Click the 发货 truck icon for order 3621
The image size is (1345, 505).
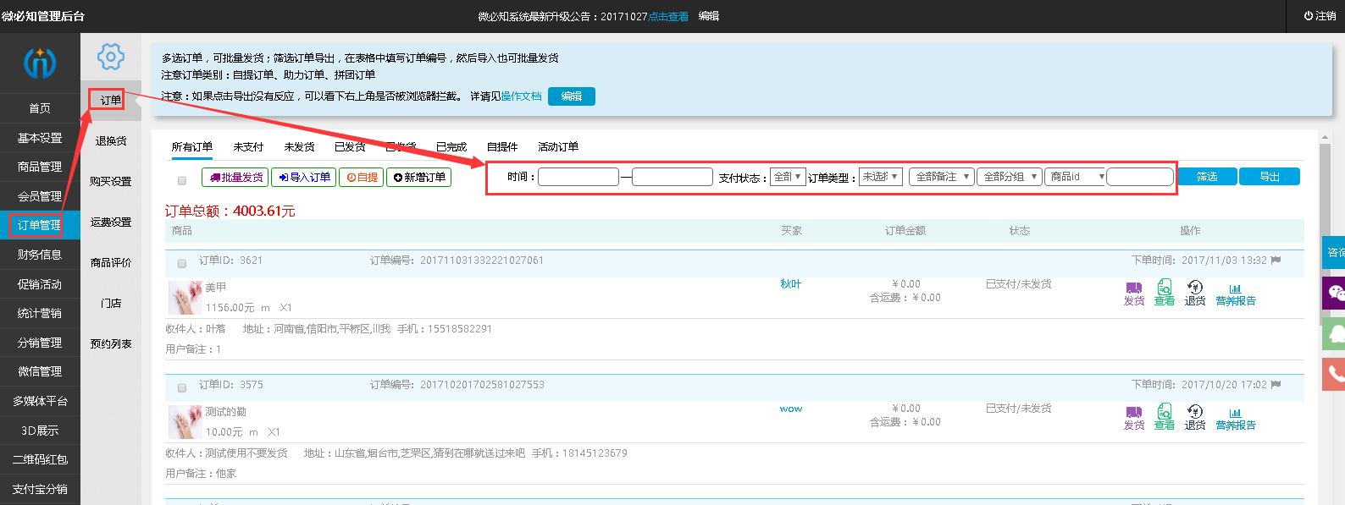[1133, 288]
